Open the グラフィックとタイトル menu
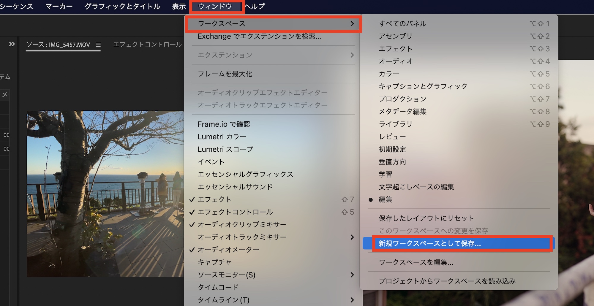This screenshot has height=306, width=594. (x=122, y=6)
